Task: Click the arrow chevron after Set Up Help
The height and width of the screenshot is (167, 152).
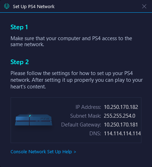Action: pyautogui.click(x=75, y=152)
